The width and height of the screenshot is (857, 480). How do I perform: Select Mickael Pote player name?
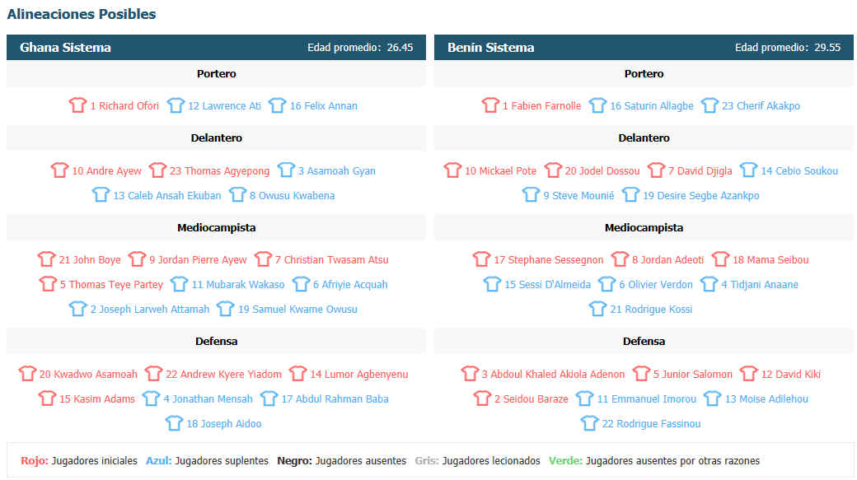click(x=501, y=171)
